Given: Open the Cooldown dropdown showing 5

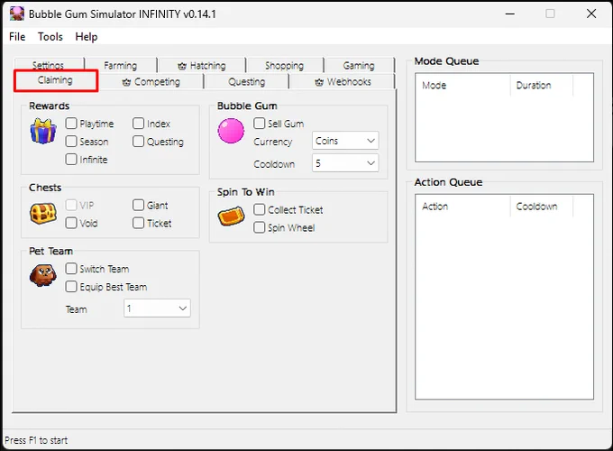Looking at the screenshot, I should tap(345, 163).
